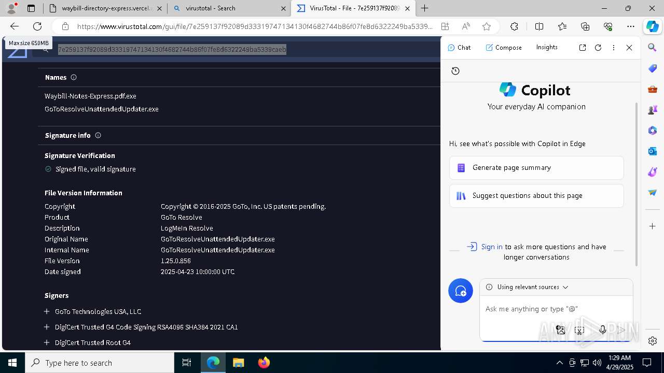
Task: Add a screenshot to Copilot prompt
Action: [579, 329]
